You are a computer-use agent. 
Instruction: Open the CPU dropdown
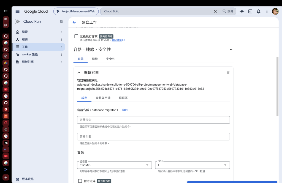[192, 165]
